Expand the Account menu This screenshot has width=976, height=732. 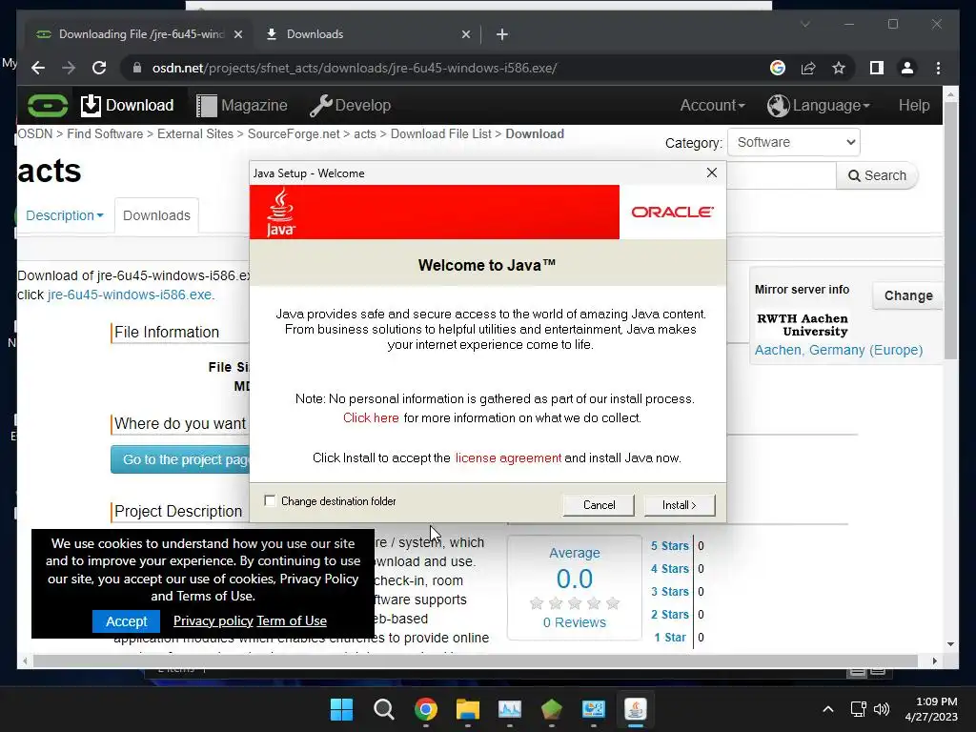pos(712,105)
